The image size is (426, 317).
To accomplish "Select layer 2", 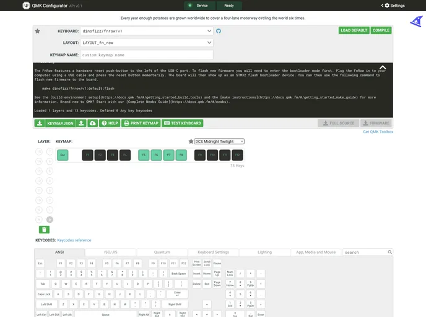I will pos(50,200).
